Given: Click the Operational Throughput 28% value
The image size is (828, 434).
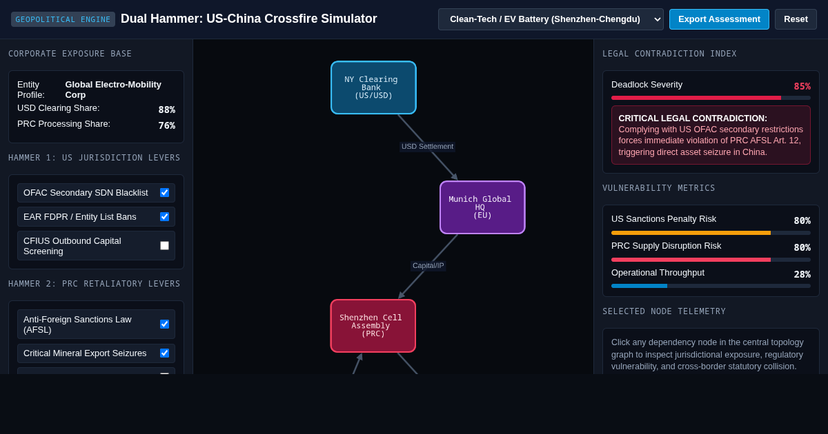Looking at the screenshot, I should pos(802,274).
